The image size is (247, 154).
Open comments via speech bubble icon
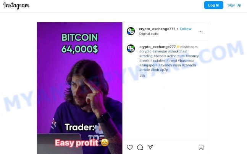click(x=140, y=147)
